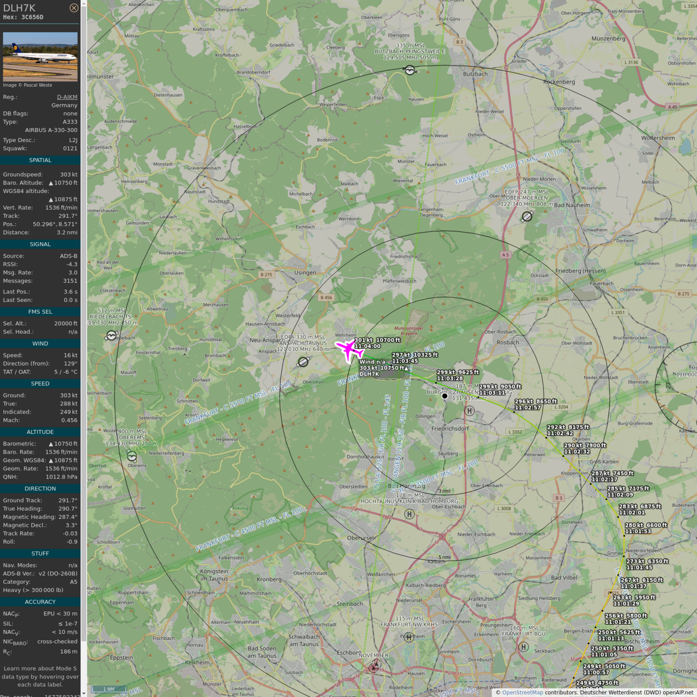Viewport: 697px width, 697px height.
Task: Click the Anspach/Taunus EDFA airfield icon
Action: click(303, 362)
